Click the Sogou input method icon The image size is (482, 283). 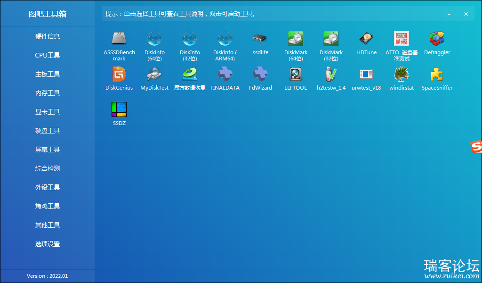[476, 147]
